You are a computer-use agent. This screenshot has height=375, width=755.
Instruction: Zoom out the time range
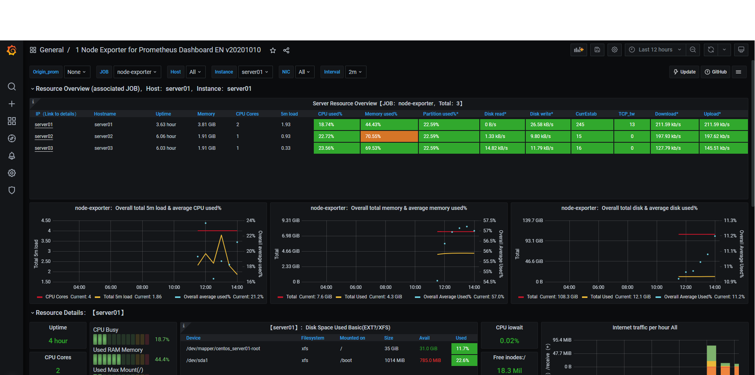coord(693,50)
